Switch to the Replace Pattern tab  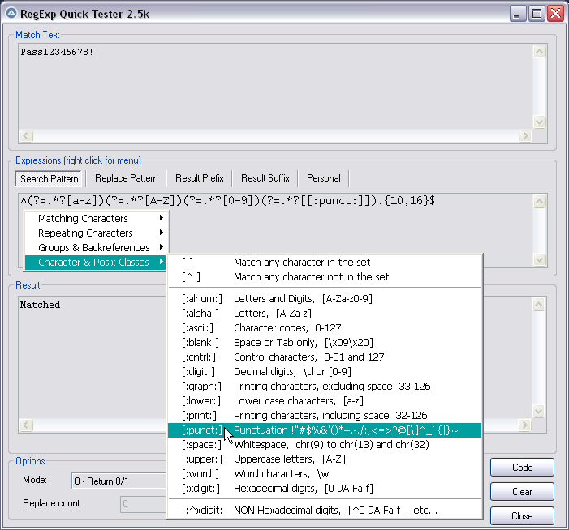(127, 178)
